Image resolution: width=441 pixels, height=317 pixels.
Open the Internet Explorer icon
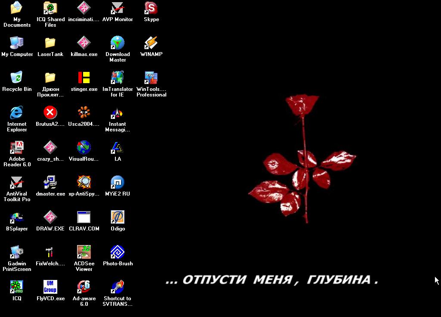(17, 112)
